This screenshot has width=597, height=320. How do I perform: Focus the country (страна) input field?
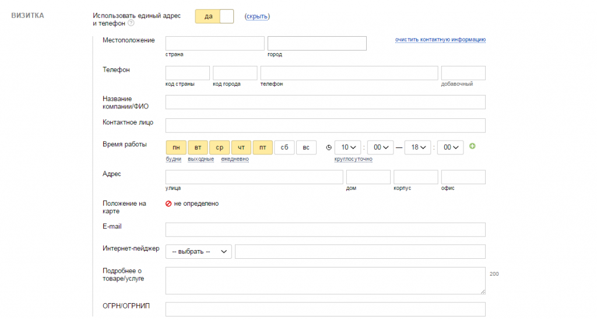click(x=215, y=43)
